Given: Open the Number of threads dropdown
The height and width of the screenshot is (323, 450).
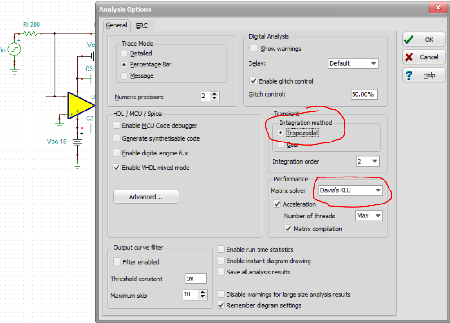Looking at the screenshot, I should [369, 216].
